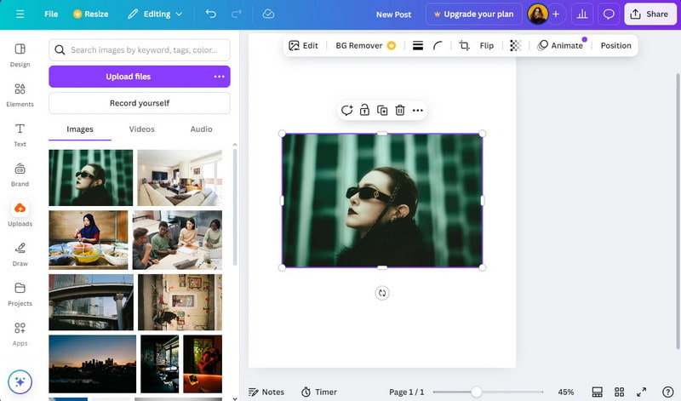Image resolution: width=681 pixels, height=401 pixels.
Task: Click the Edit image button
Action: point(303,46)
